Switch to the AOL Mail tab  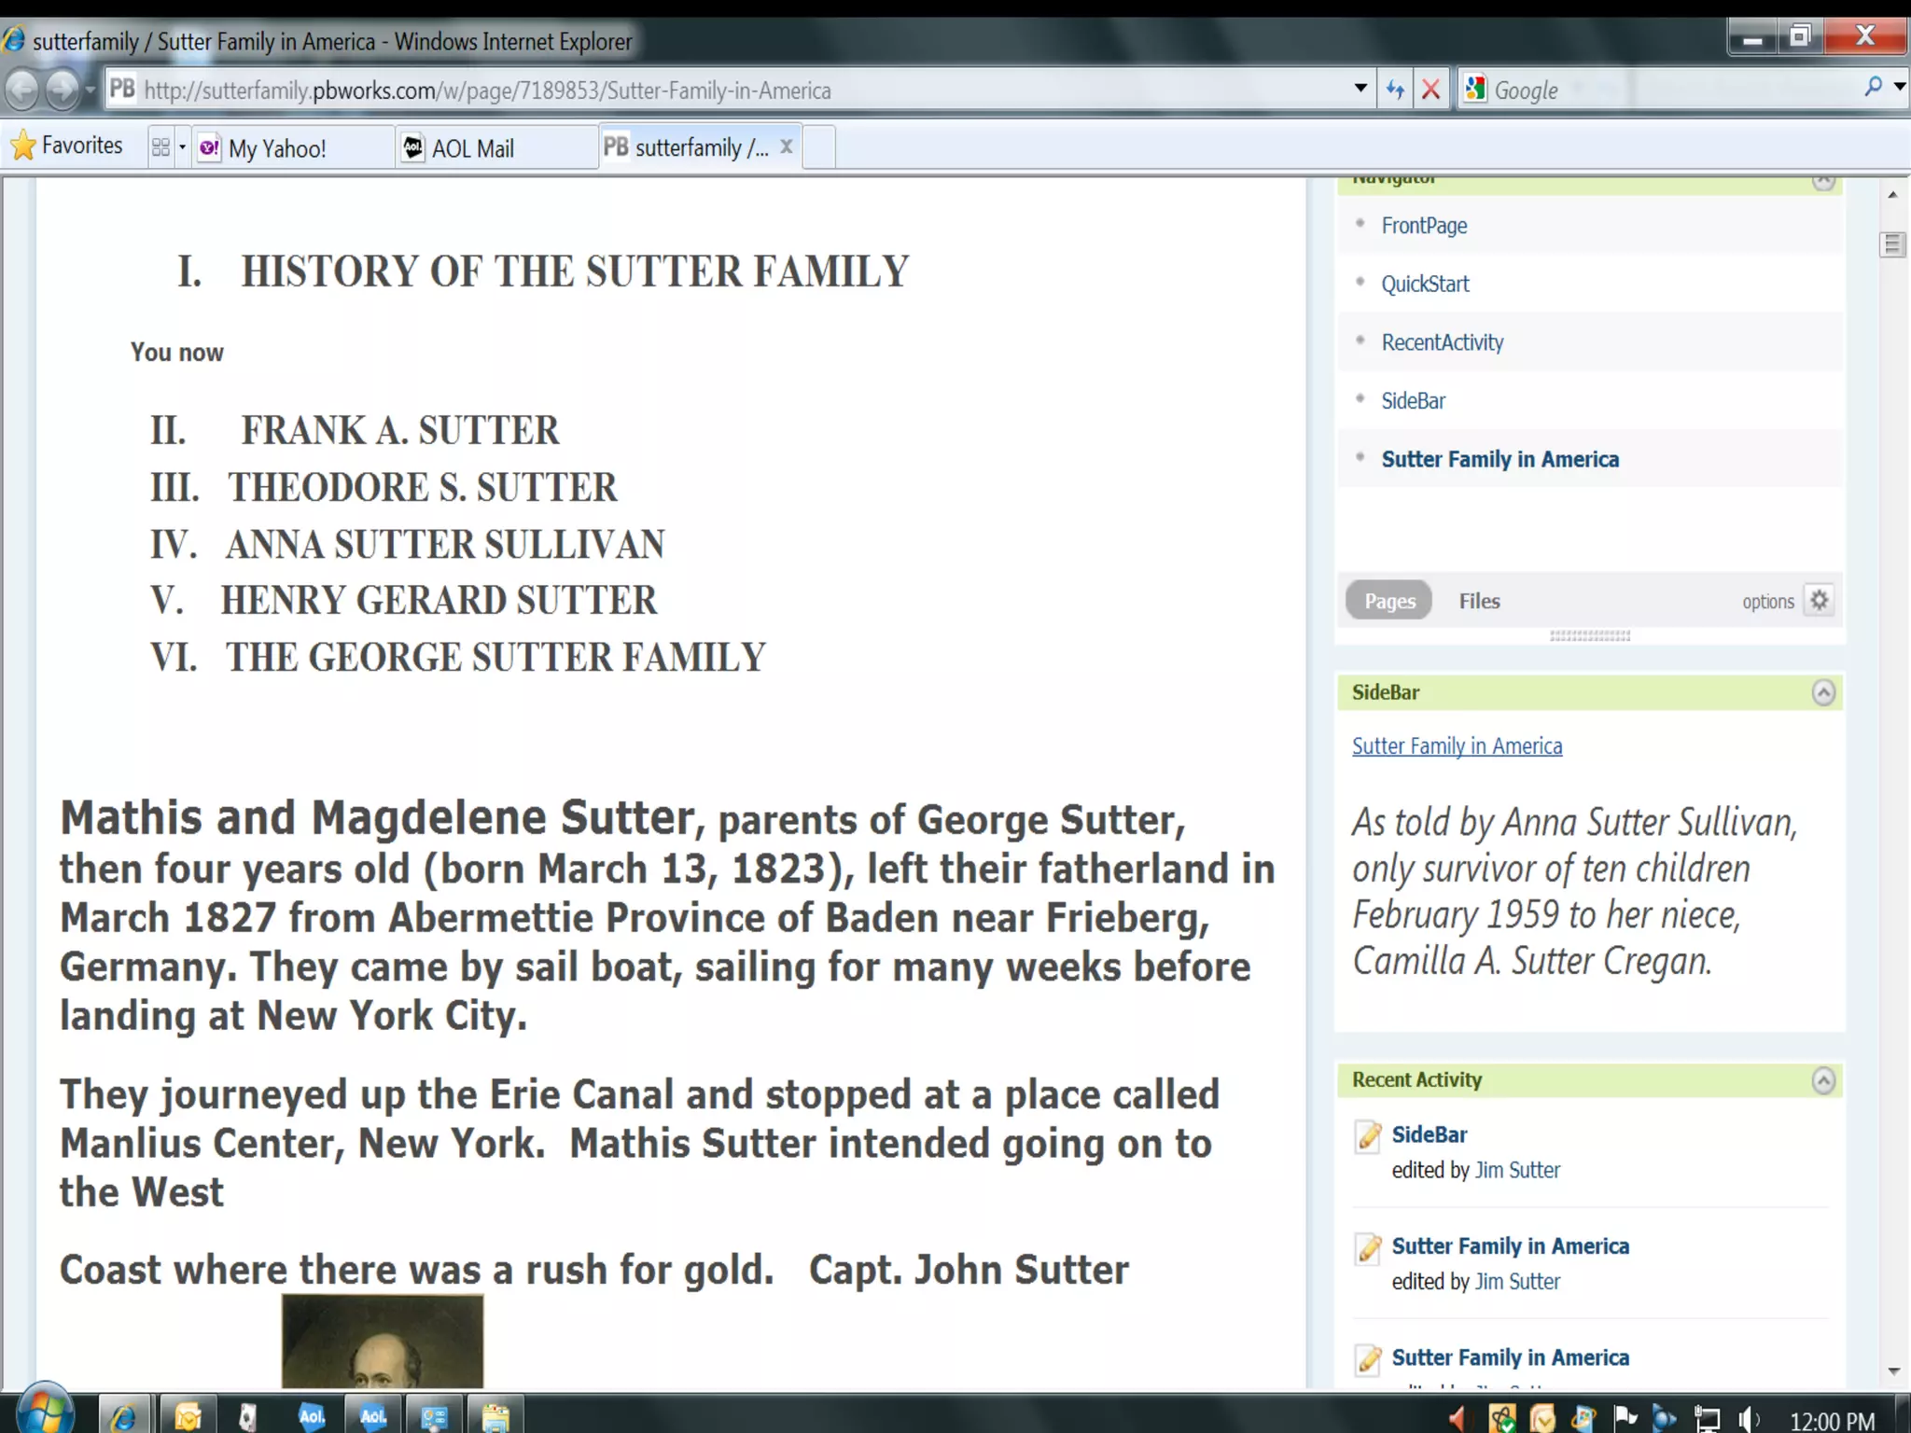472,148
